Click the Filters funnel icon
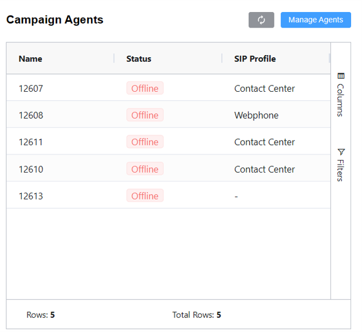The height and width of the screenshot is (332, 362). pyautogui.click(x=341, y=152)
